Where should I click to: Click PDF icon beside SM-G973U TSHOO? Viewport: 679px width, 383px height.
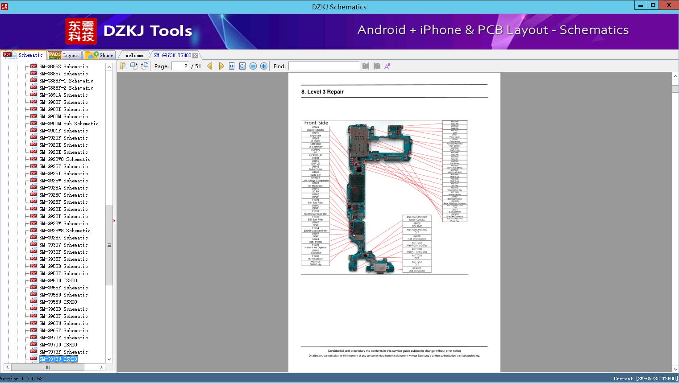tap(33, 358)
